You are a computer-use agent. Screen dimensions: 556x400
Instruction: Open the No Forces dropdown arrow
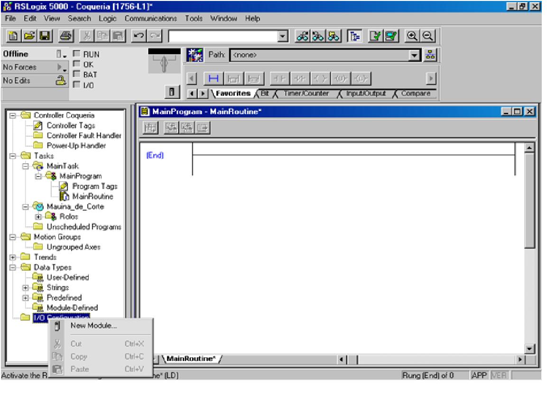coord(62,67)
